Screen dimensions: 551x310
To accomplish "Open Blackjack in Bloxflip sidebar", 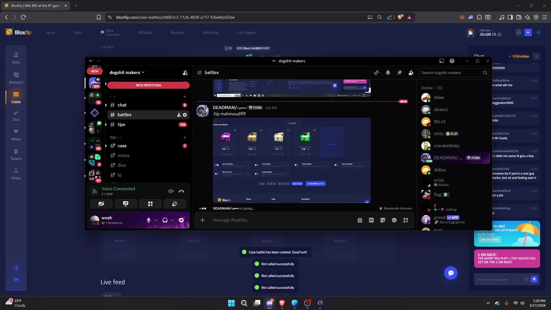I will (16, 78).
